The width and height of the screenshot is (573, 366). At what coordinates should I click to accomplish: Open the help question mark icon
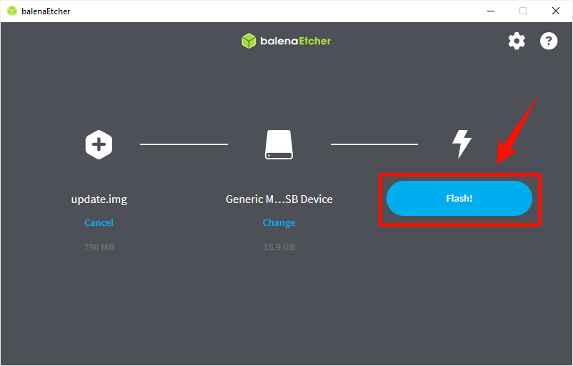(549, 41)
